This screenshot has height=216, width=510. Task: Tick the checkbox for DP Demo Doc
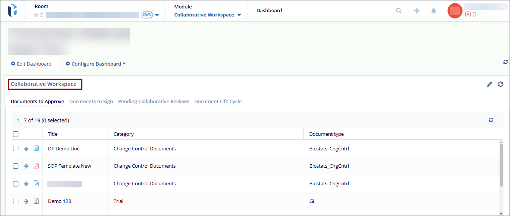[16, 148]
